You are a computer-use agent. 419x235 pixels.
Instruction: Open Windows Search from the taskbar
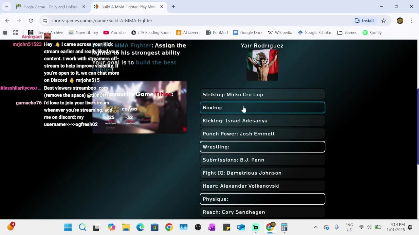click(x=82, y=227)
